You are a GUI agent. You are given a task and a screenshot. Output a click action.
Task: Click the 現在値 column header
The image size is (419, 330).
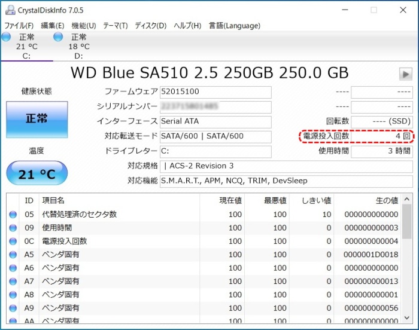222,200
